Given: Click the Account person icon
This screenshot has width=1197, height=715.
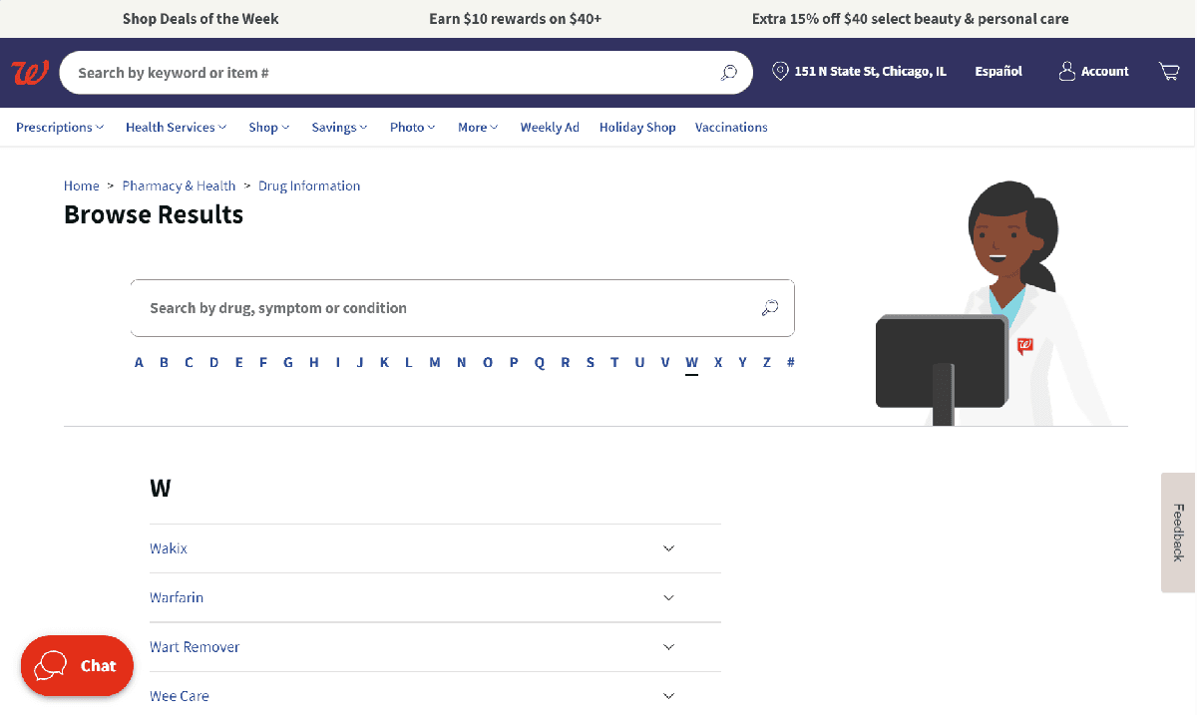Looking at the screenshot, I should 1067,72.
